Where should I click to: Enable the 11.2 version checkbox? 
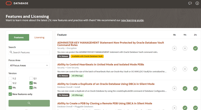[x=10, y=78]
